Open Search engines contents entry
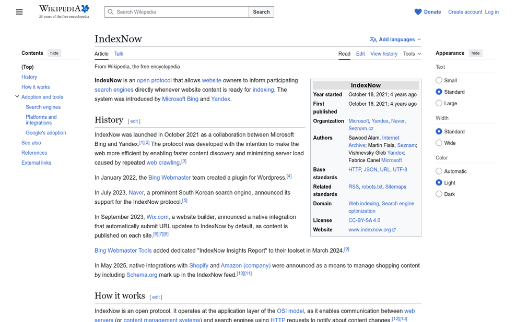 43,107
